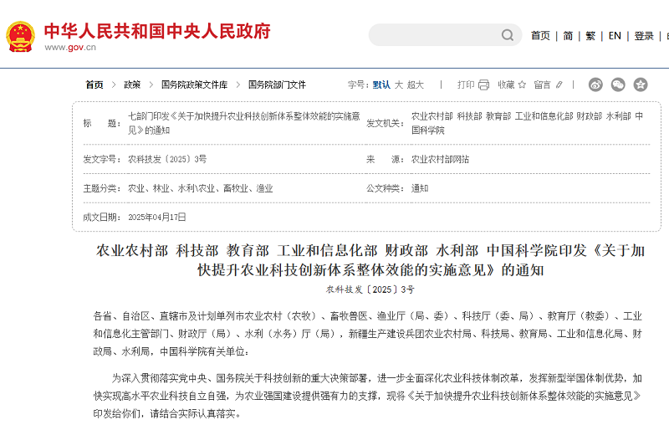Go to 政策 in the breadcrumb

(x=132, y=84)
